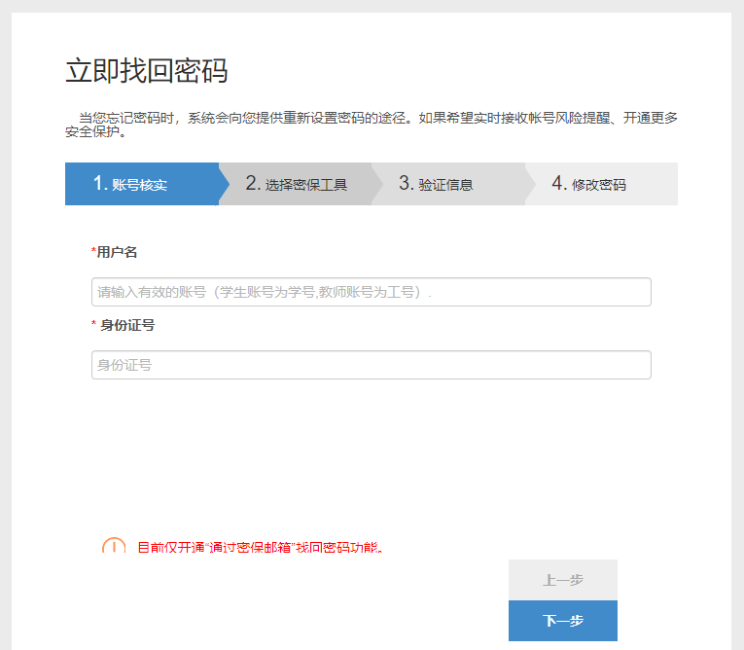Click the 立即找回密码 page heading
Screen dimensions: 744x650
pyautogui.click(x=146, y=71)
